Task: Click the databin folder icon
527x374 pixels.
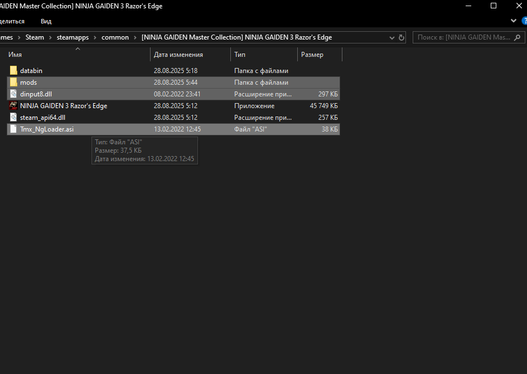Action: click(13, 71)
